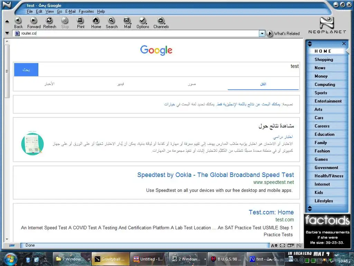354x266 pixels.
Task: Open the News channel
Action: [x=320, y=68]
